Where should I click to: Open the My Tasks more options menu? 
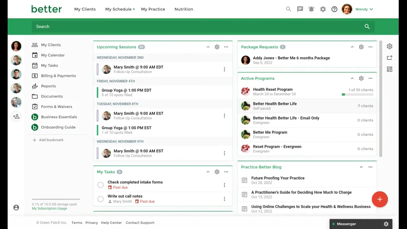tap(226, 172)
